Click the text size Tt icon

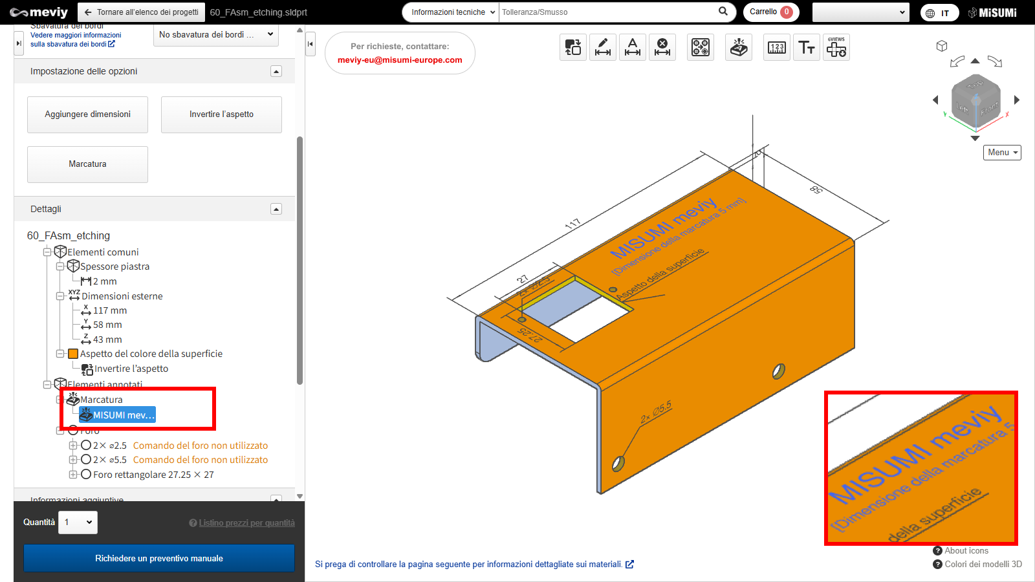pyautogui.click(x=807, y=47)
